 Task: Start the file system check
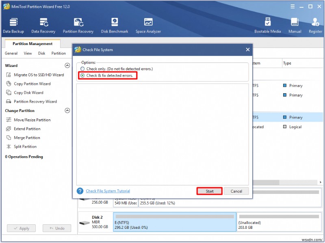pyautogui.click(x=209, y=191)
